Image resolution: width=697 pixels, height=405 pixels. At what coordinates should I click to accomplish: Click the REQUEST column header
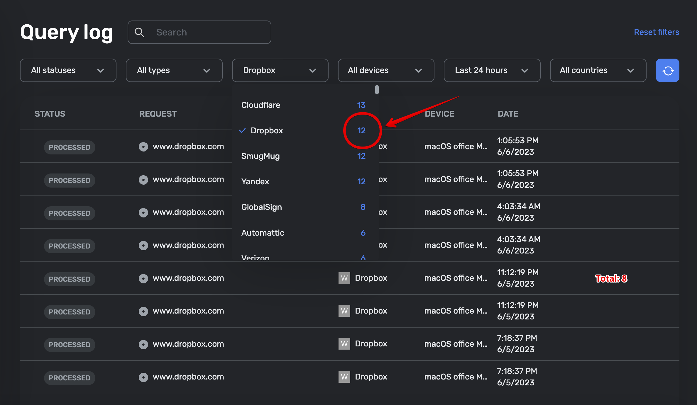158,114
